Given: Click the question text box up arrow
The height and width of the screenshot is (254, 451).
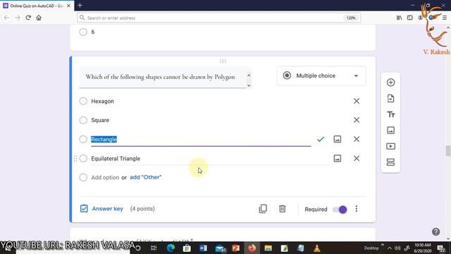Looking at the screenshot, I should pos(249,75).
